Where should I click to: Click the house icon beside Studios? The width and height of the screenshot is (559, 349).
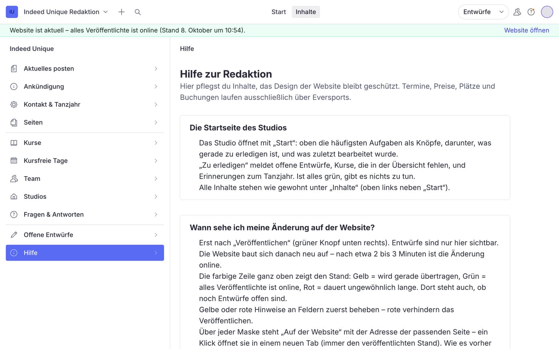pyautogui.click(x=14, y=196)
